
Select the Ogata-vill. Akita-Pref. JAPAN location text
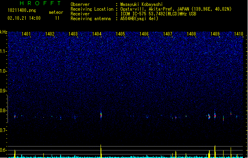176,9
